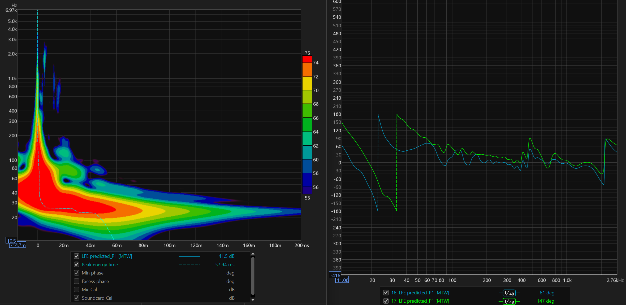
Task: Click the red swatch in the spectrogram color scale
Action: click(x=307, y=59)
